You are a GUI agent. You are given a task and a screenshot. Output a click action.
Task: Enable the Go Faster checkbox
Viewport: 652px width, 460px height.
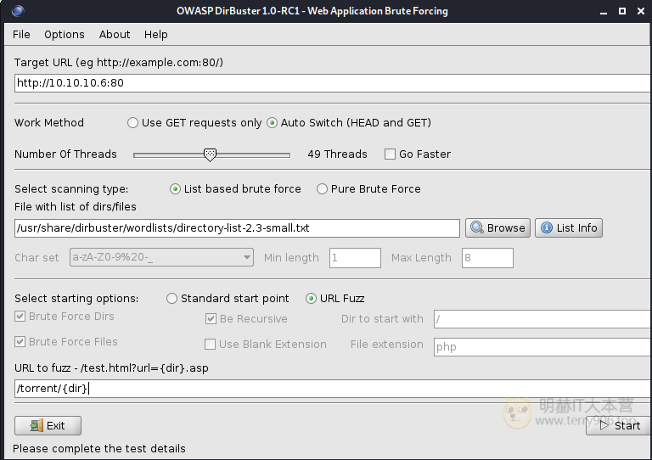point(390,154)
